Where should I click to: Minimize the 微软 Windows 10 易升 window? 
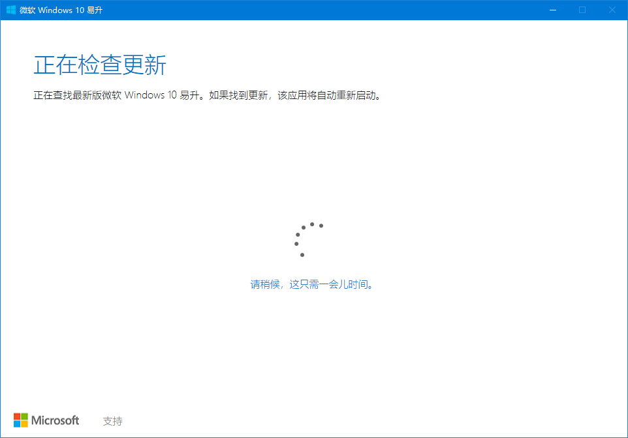pyautogui.click(x=553, y=10)
